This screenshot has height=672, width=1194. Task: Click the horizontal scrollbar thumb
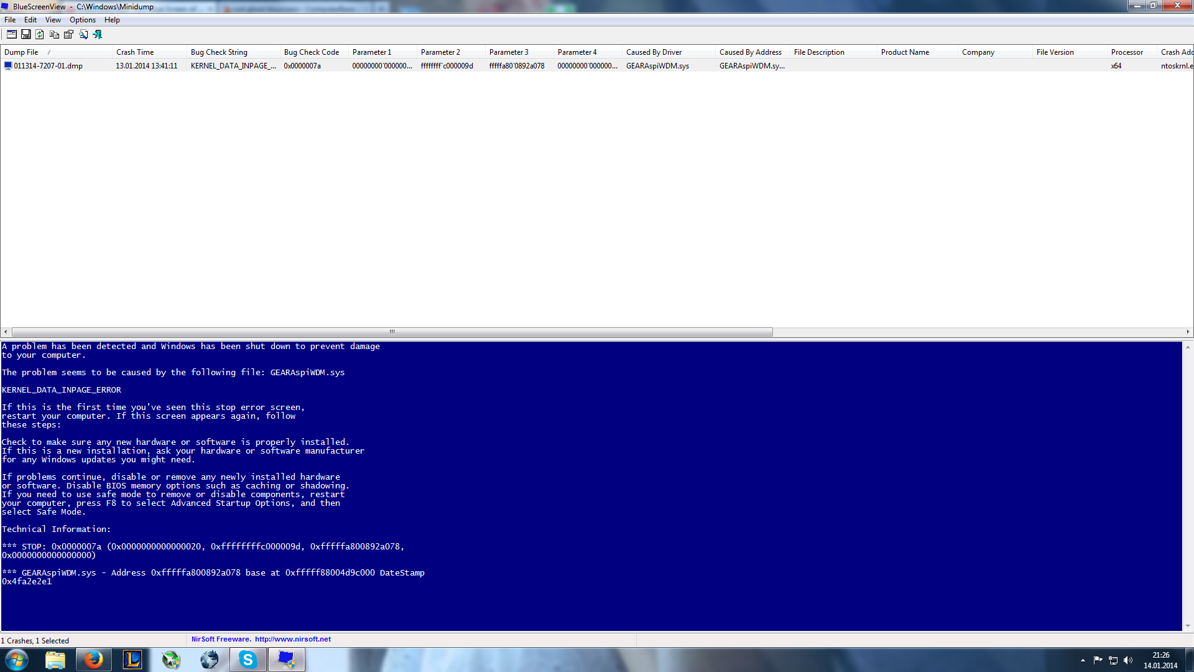(392, 332)
